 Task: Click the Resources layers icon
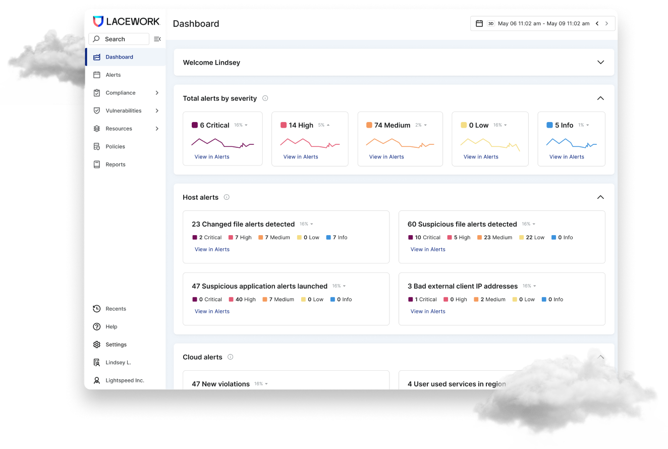tap(97, 129)
